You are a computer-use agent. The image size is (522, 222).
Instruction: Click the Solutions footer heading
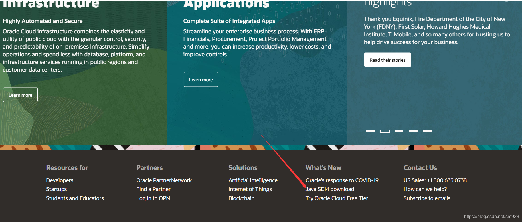pyautogui.click(x=243, y=168)
